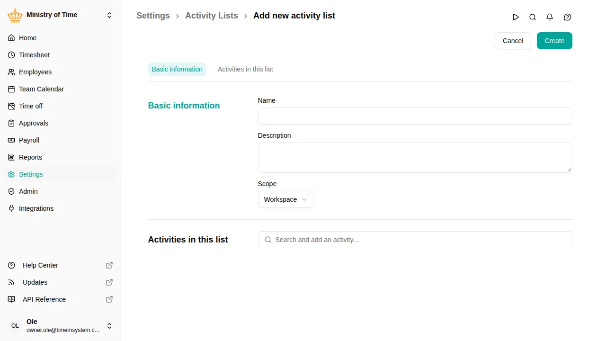This screenshot has height=341, width=606.
Task: Switch to Activities in this list tab
Action: pos(245,69)
